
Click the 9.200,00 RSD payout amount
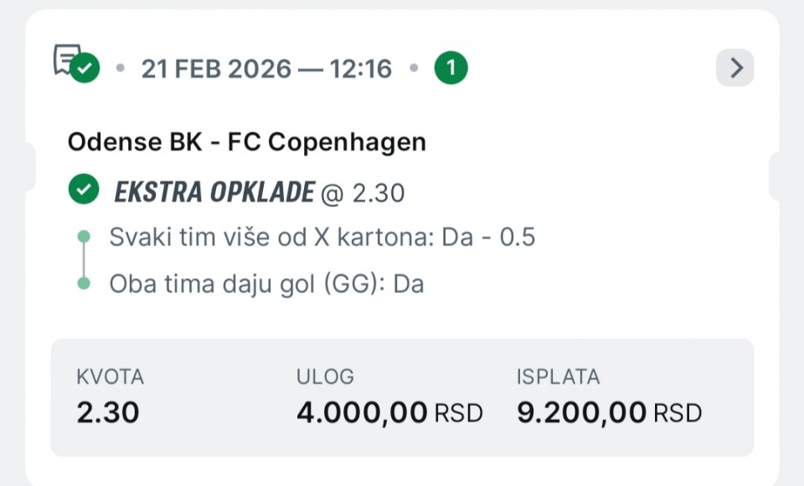tap(609, 412)
